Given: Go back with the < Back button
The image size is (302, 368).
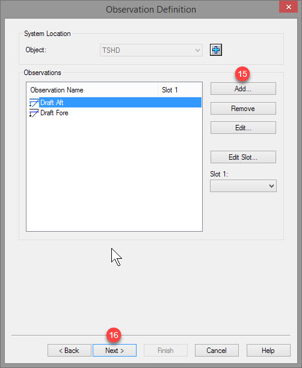Looking at the screenshot, I should (69, 351).
